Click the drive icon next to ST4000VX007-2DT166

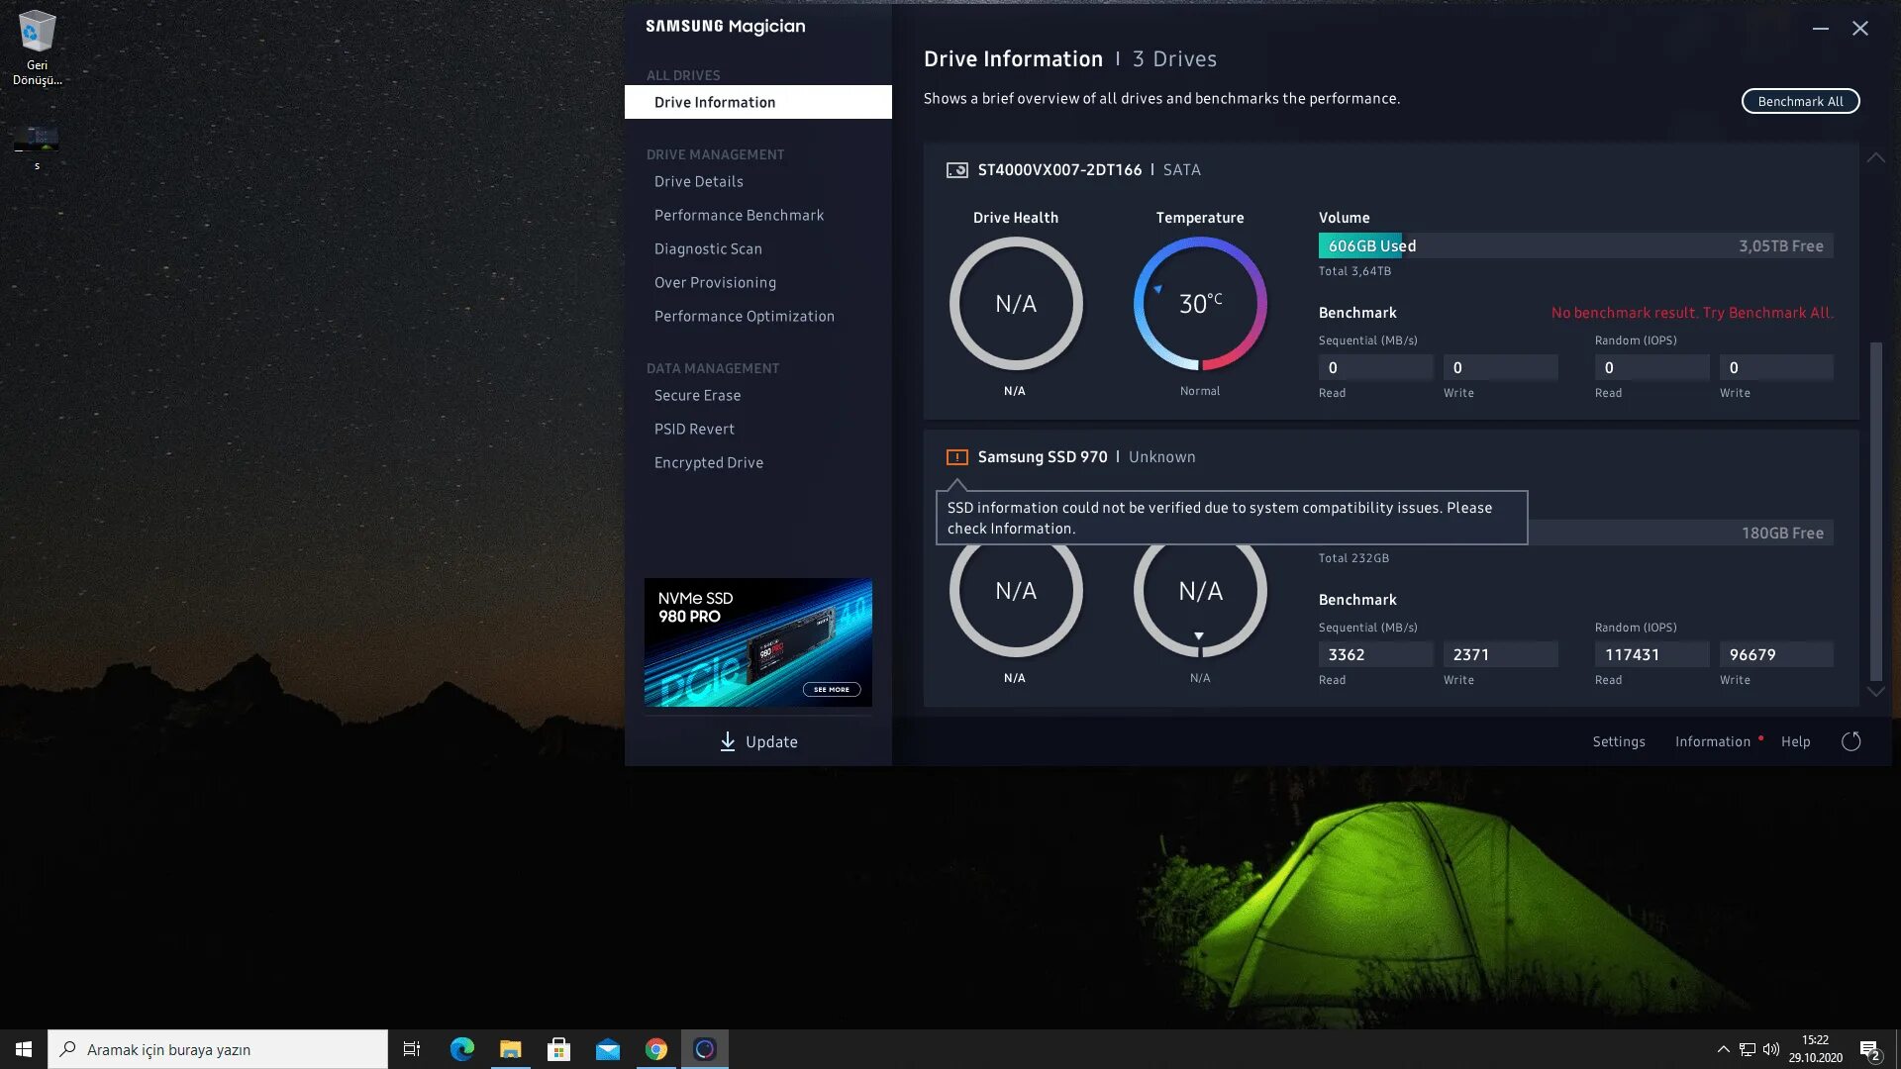pos(956,170)
